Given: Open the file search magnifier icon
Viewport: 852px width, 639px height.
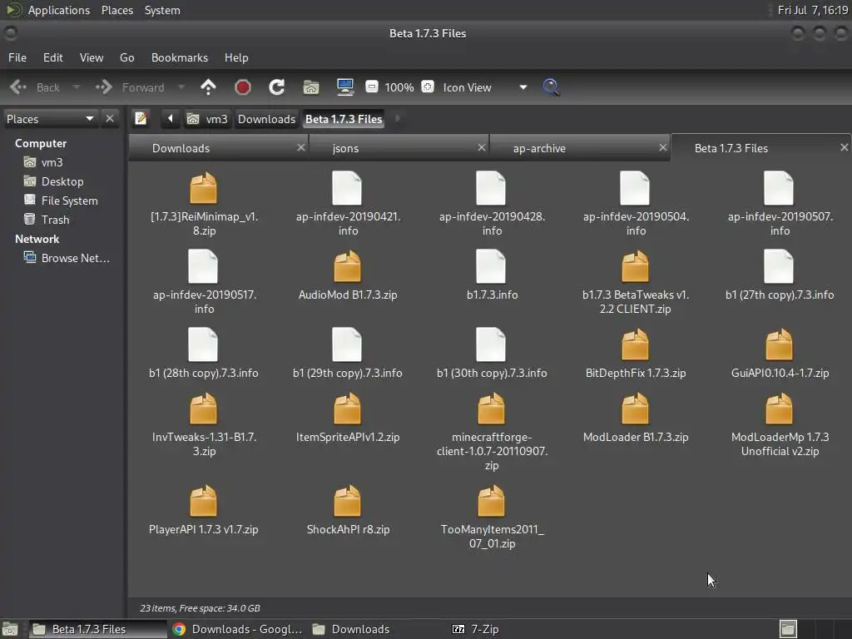Looking at the screenshot, I should [x=551, y=87].
